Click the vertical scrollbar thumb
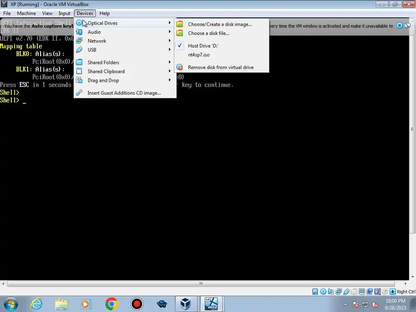Image resolution: width=416 pixels, height=312 pixels. coord(412,129)
